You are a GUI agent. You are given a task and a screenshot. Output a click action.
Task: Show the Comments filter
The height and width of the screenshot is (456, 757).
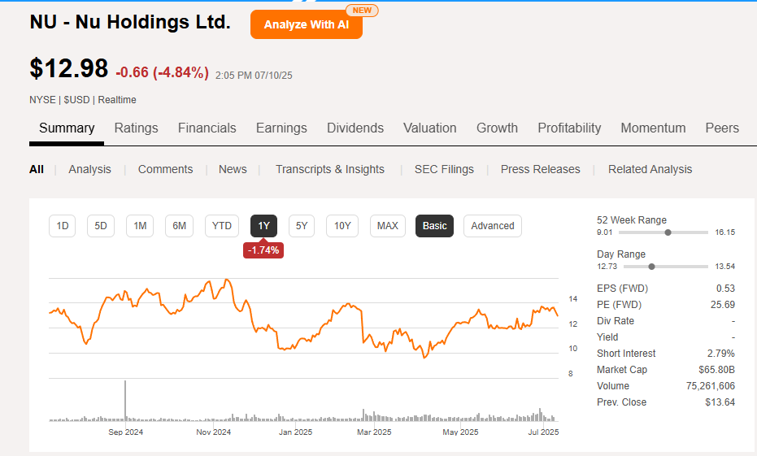tap(165, 169)
